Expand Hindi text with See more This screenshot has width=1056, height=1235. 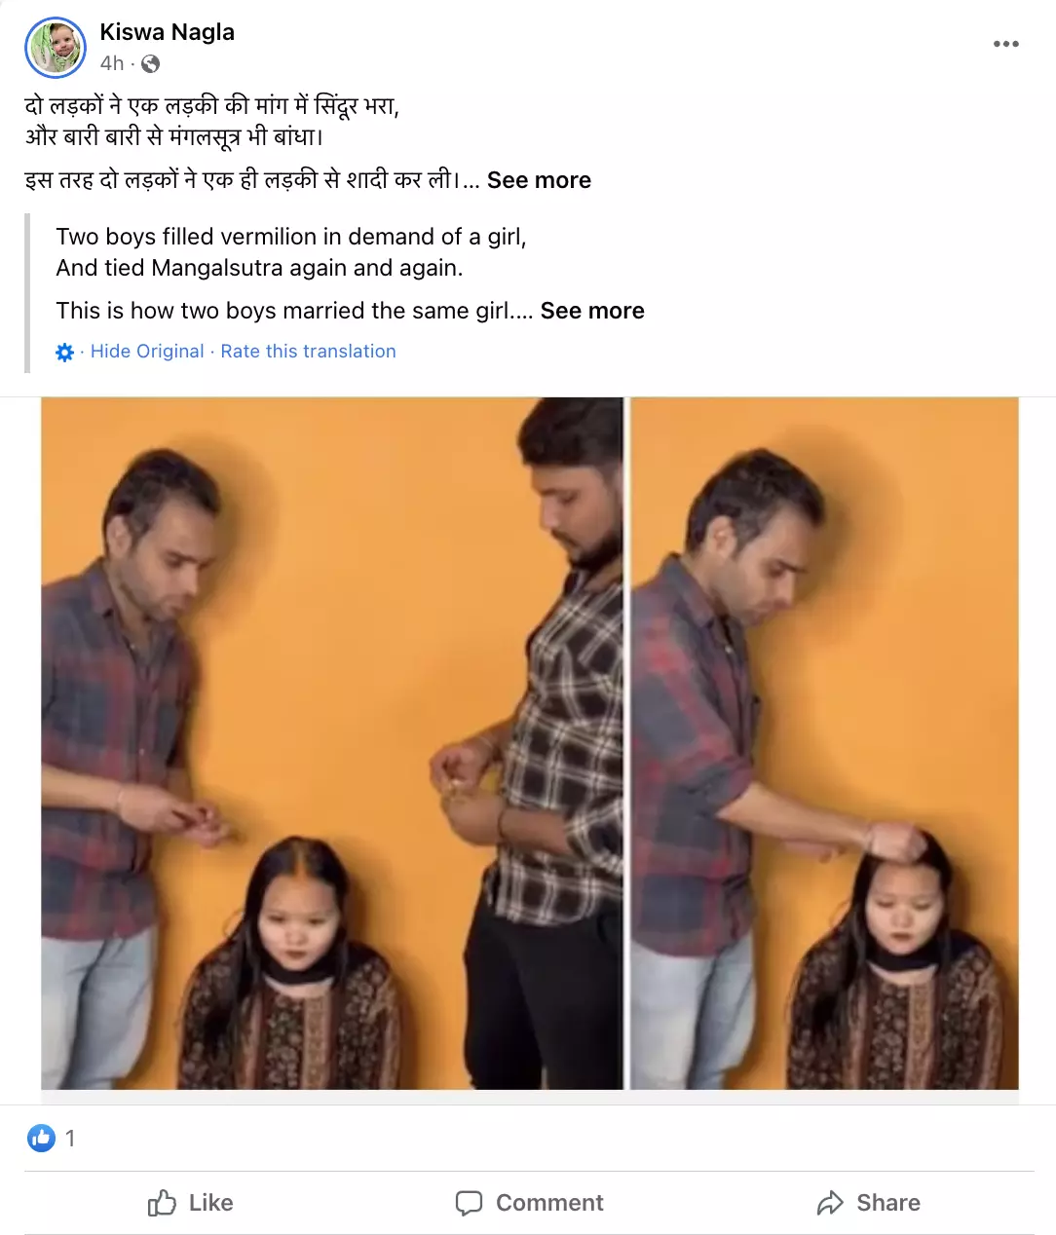click(x=539, y=180)
